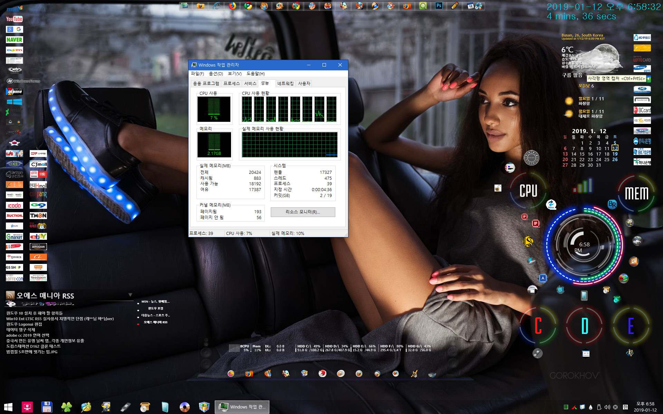Screen dimensions: 663x414
Task: Open the floppy disk 64 taskbar icon
Action: pyautogui.click(x=47, y=407)
